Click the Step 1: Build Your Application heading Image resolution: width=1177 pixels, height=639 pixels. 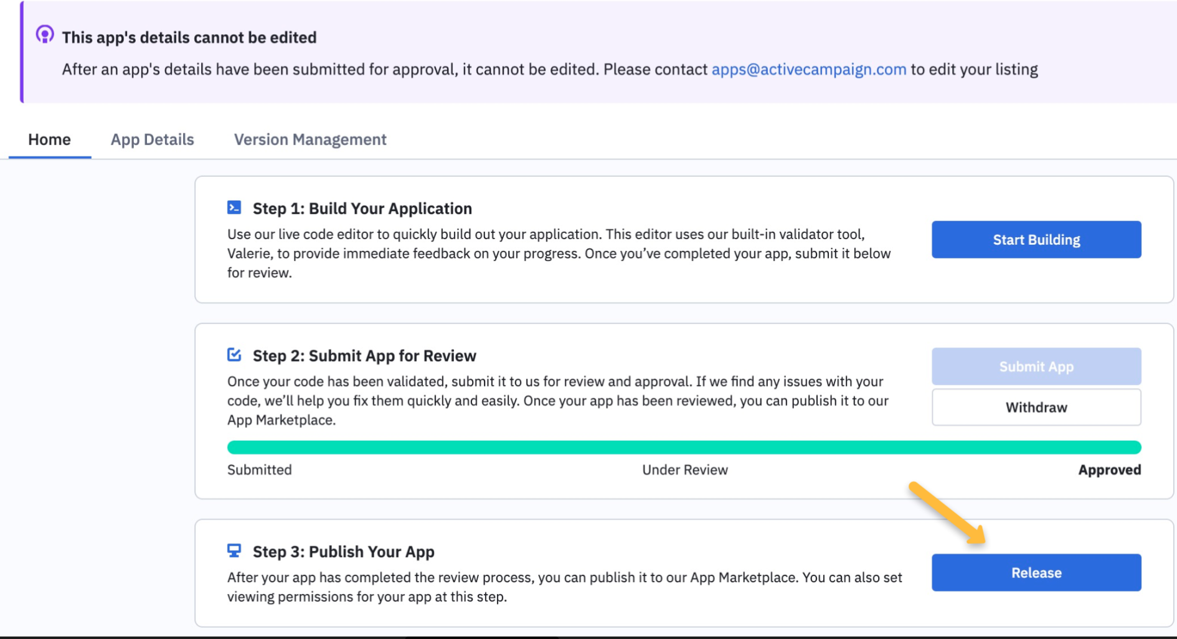[x=362, y=209]
